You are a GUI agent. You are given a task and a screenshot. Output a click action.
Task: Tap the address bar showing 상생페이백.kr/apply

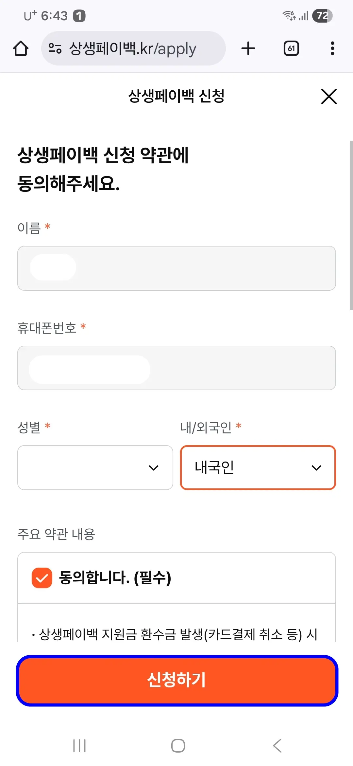(134, 48)
